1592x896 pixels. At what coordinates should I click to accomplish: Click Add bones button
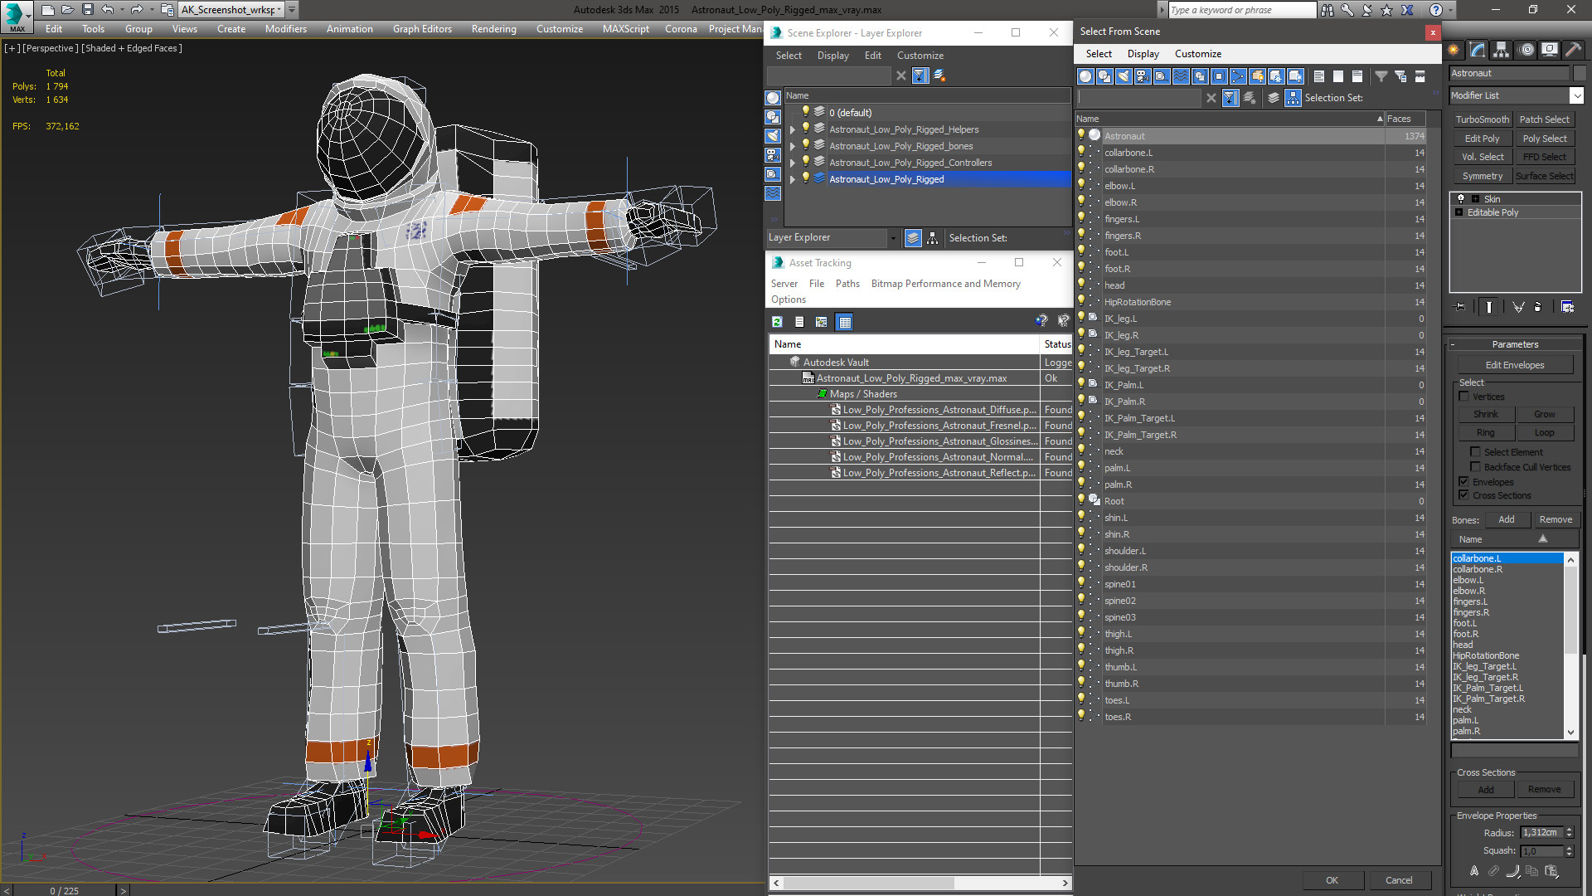[x=1506, y=519]
